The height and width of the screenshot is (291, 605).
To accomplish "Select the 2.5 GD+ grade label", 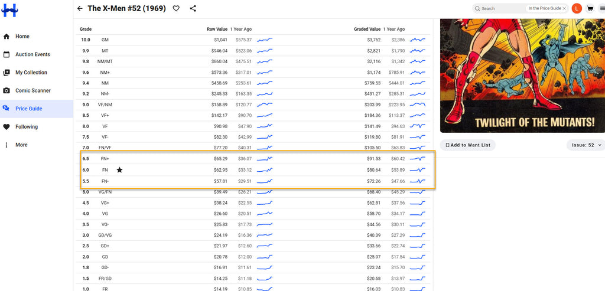I will click(x=105, y=246).
